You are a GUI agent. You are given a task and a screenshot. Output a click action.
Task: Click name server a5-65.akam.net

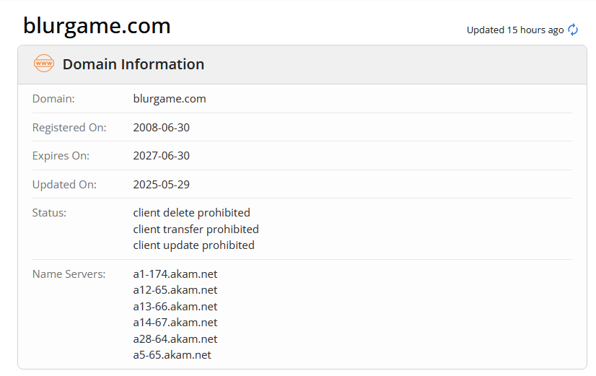(172, 355)
